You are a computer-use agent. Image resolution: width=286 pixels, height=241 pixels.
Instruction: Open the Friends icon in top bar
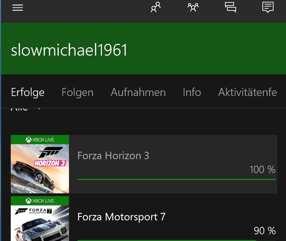coord(156,7)
